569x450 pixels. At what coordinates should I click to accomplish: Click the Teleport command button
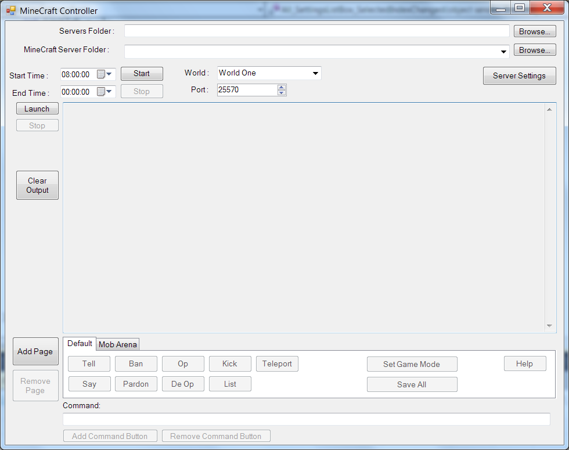278,363
